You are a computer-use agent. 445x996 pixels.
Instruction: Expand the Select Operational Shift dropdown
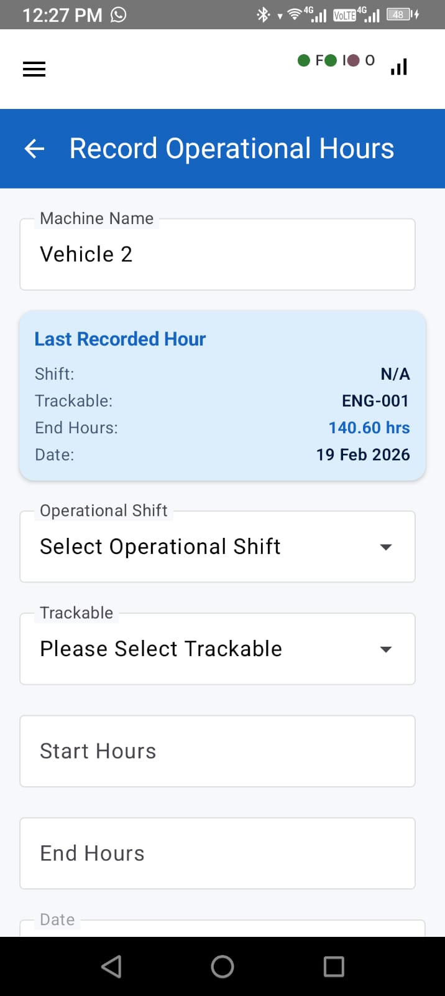pos(218,547)
